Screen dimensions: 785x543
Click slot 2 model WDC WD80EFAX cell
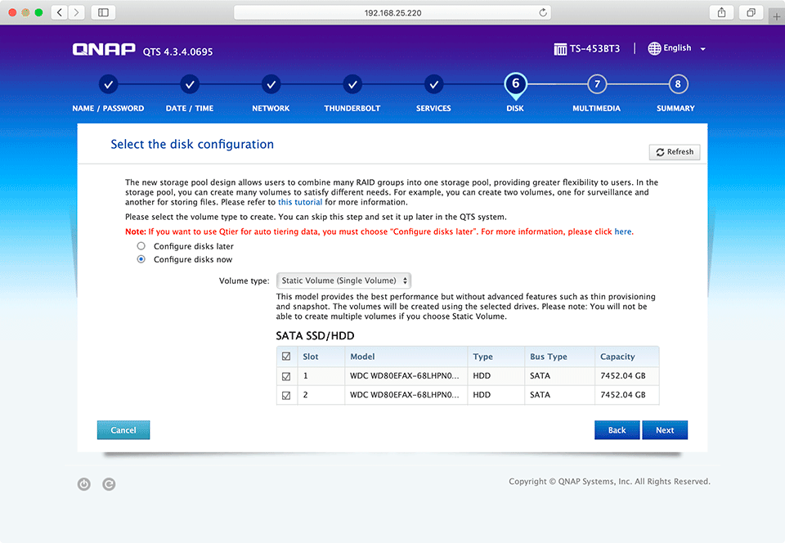coord(405,395)
